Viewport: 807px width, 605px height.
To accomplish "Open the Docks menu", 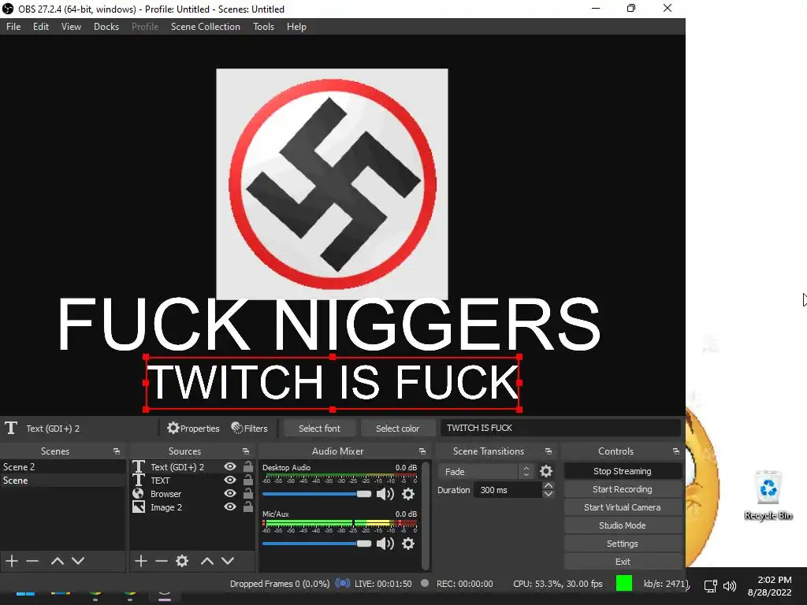I will pyautogui.click(x=106, y=27).
